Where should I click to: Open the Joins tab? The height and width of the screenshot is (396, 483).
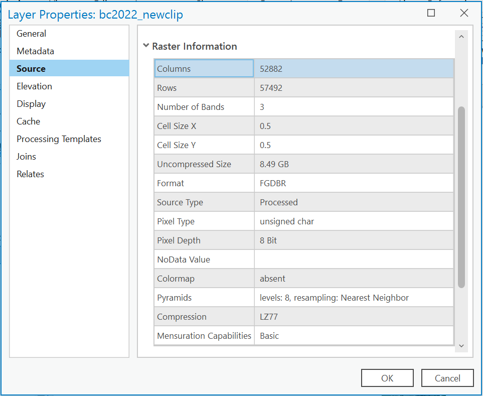[26, 157]
